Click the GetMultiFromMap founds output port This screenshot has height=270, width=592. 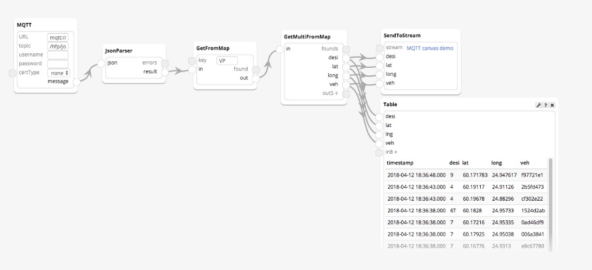346,49
